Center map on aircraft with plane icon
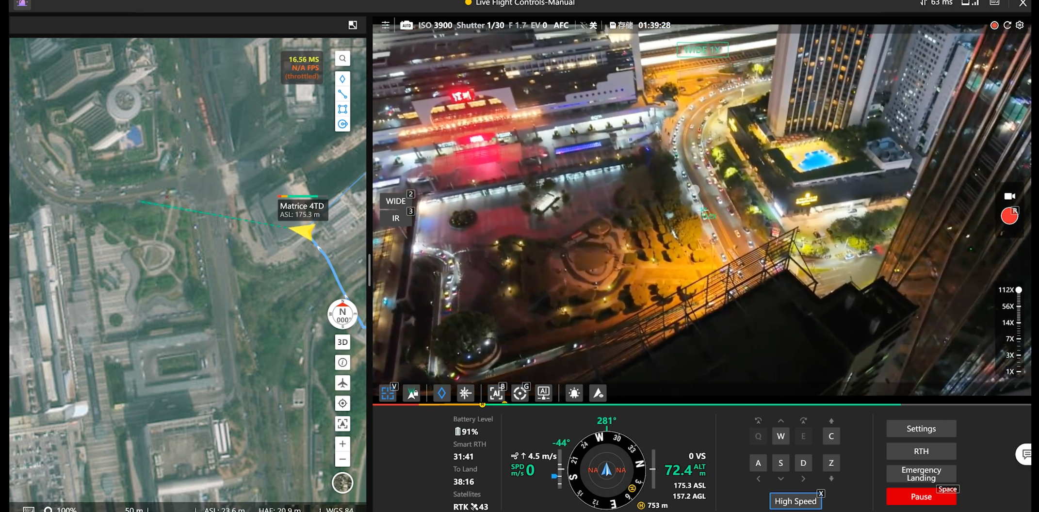Screen dimensions: 1039x512 (342, 383)
